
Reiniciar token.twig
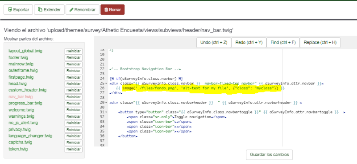click(73, 149)
